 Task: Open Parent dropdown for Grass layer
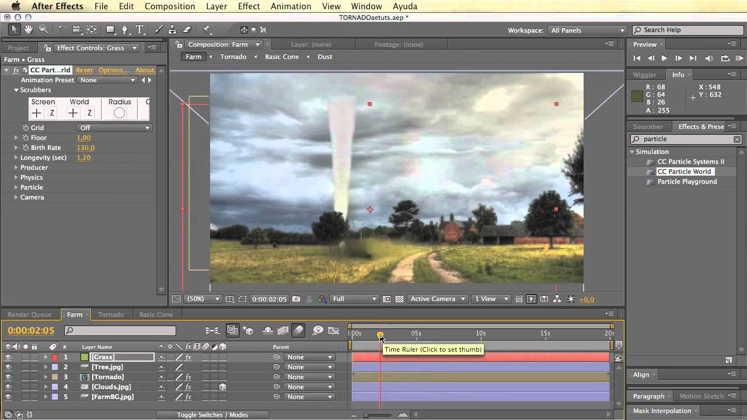(x=309, y=357)
